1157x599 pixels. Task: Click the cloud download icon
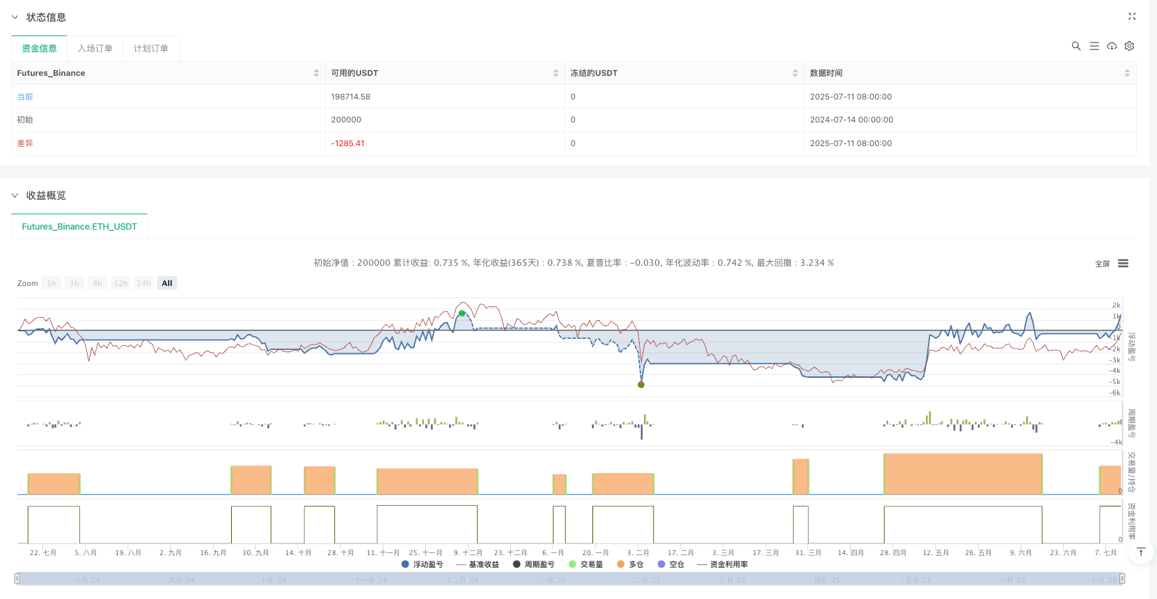point(1112,46)
